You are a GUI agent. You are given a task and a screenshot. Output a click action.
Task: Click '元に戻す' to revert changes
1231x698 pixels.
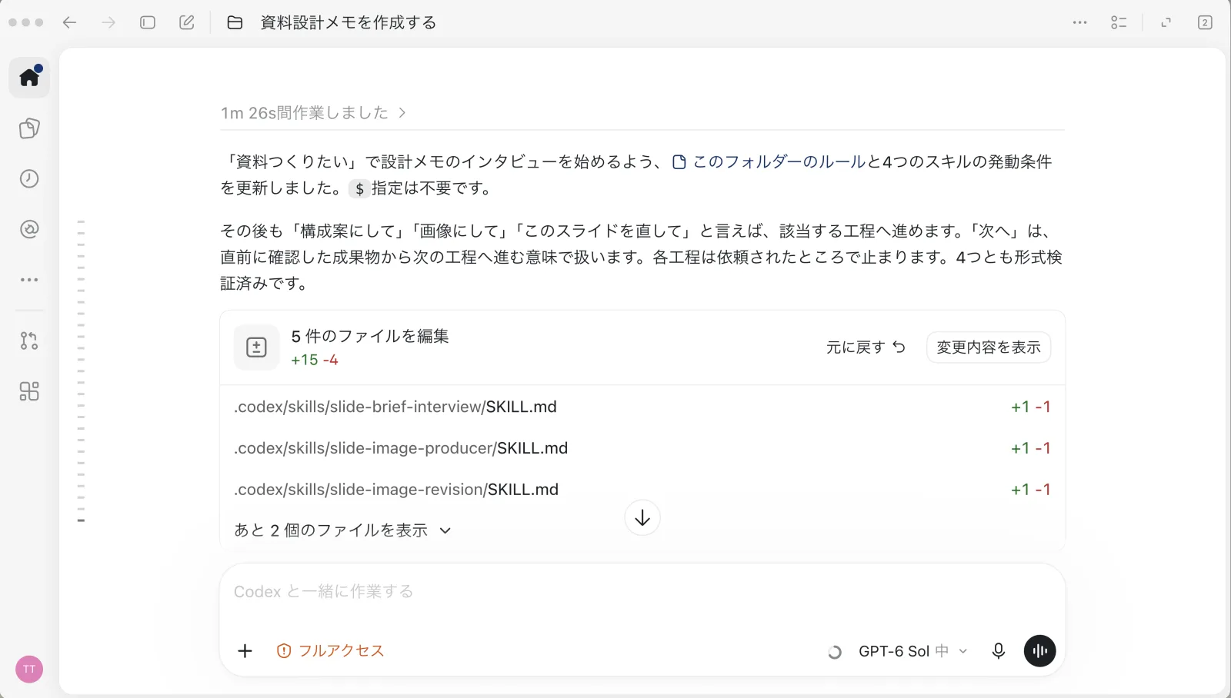coord(866,347)
